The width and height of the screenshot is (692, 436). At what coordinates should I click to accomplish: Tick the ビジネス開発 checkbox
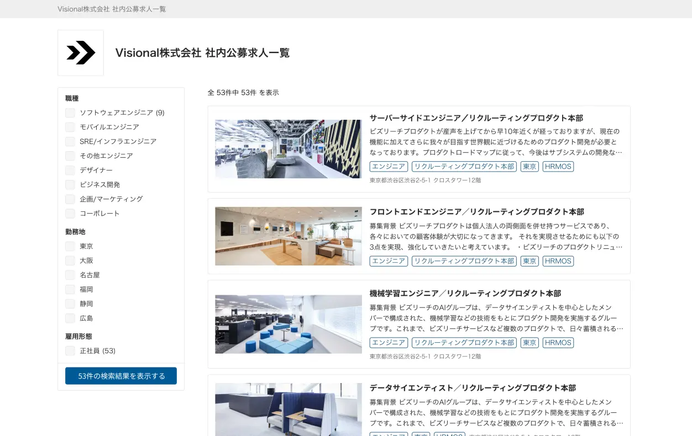[x=70, y=184]
